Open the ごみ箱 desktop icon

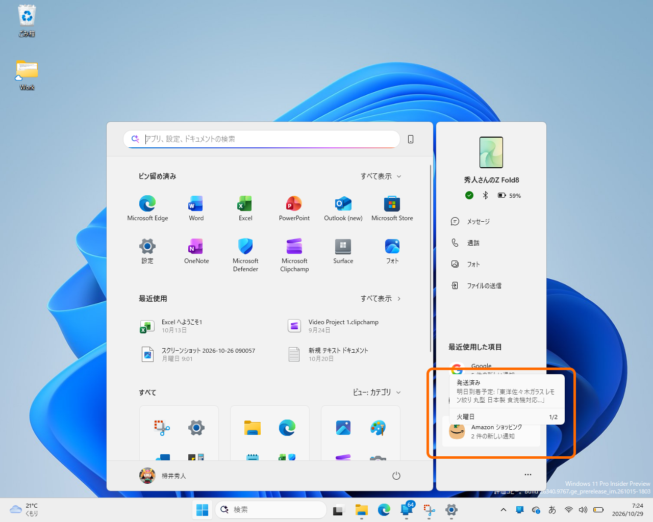tap(27, 21)
